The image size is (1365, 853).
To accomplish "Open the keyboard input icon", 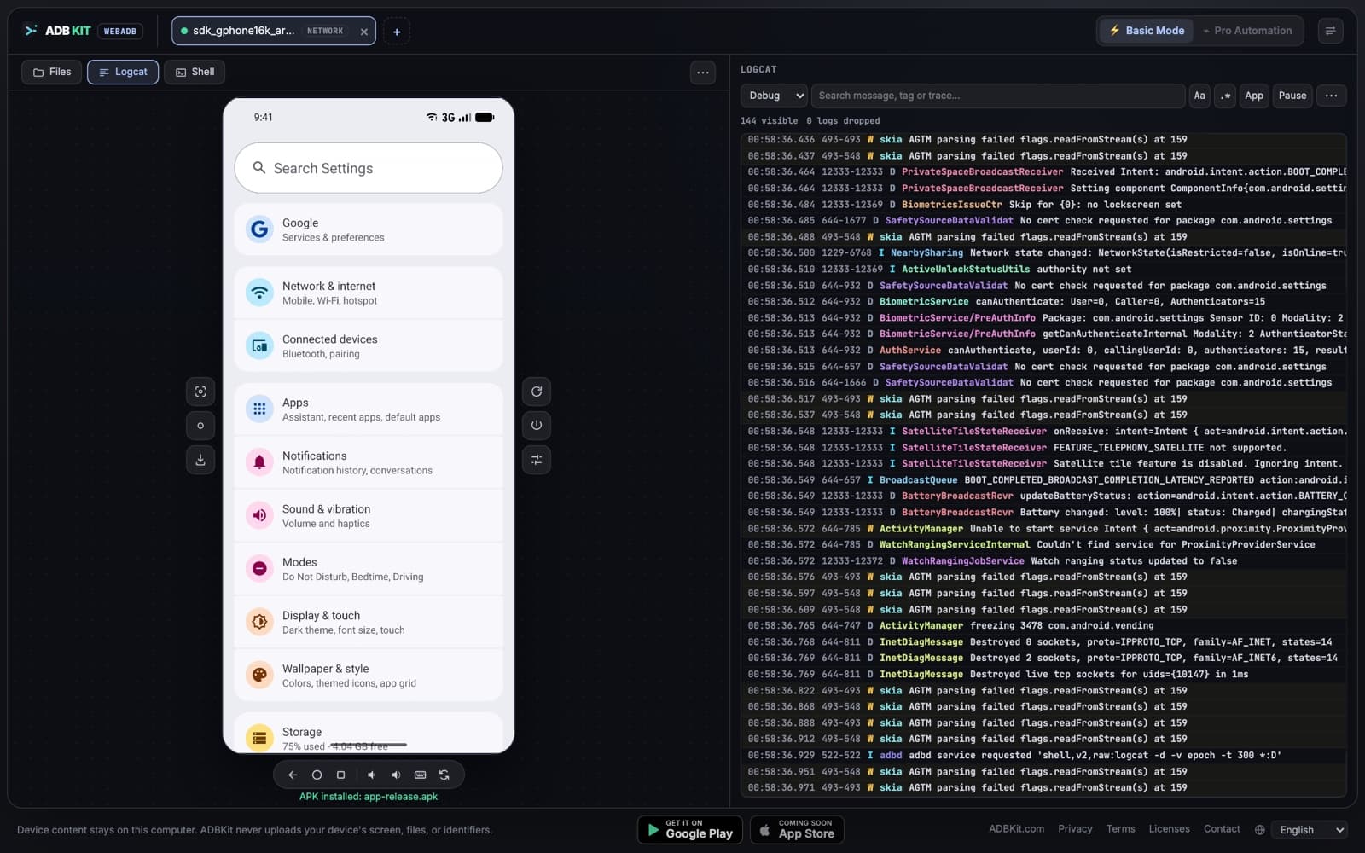I will point(420,775).
